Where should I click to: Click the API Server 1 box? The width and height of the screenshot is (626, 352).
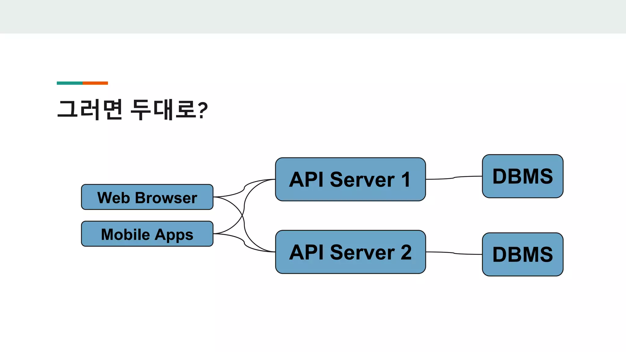pyautogui.click(x=350, y=179)
